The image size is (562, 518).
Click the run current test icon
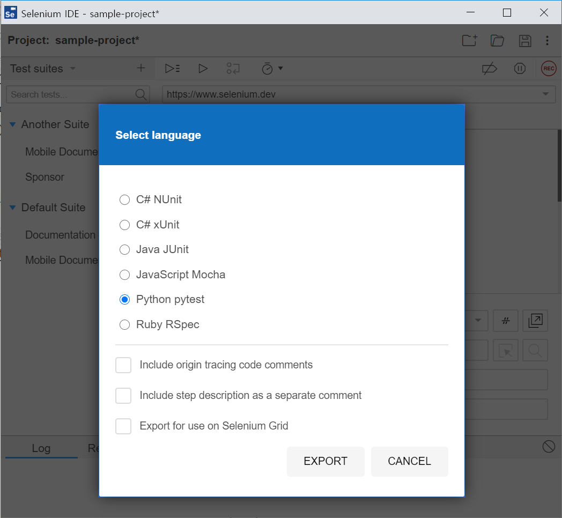point(203,69)
